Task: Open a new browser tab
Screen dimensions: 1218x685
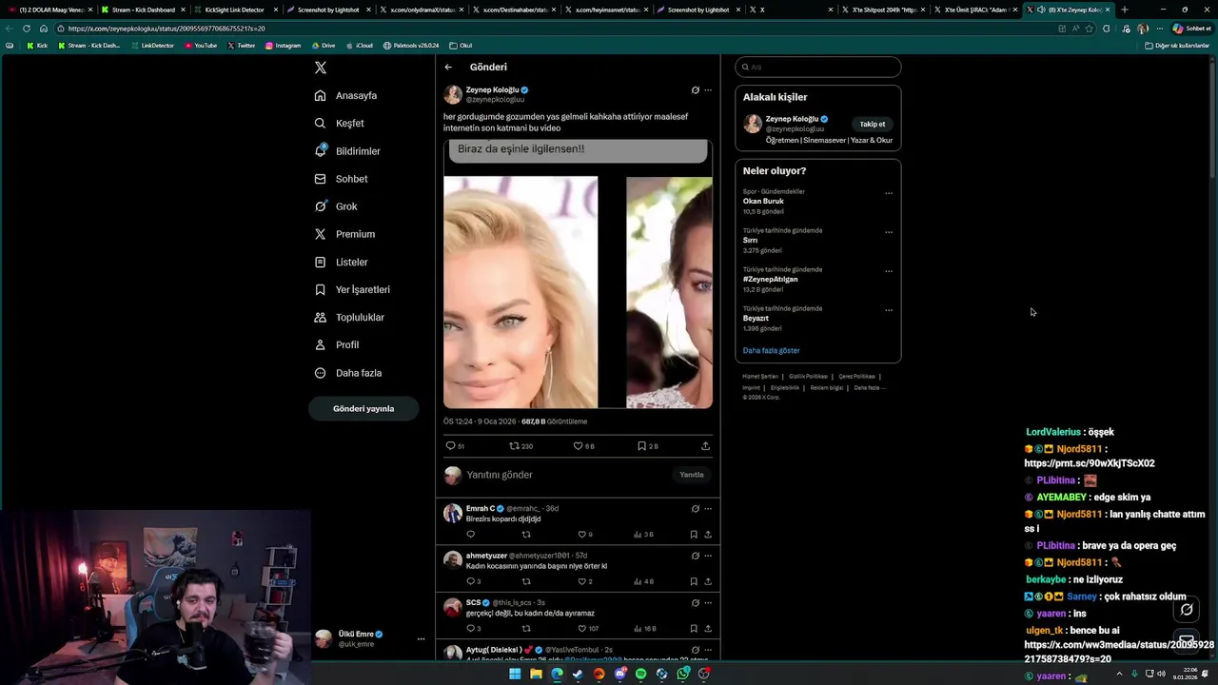Action: 1125,10
